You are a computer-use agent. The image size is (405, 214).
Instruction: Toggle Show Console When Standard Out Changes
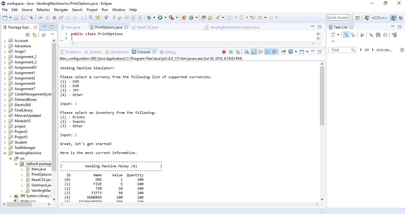coord(268,52)
